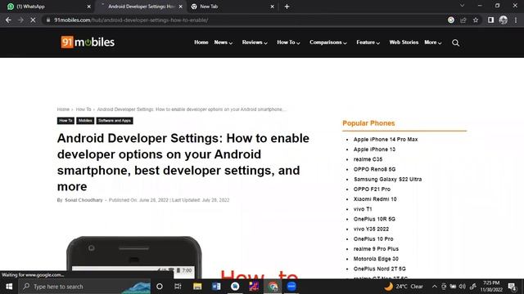The image size is (524, 294).
Task: Open Zoom app from taskbar
Action: point(291,287)
